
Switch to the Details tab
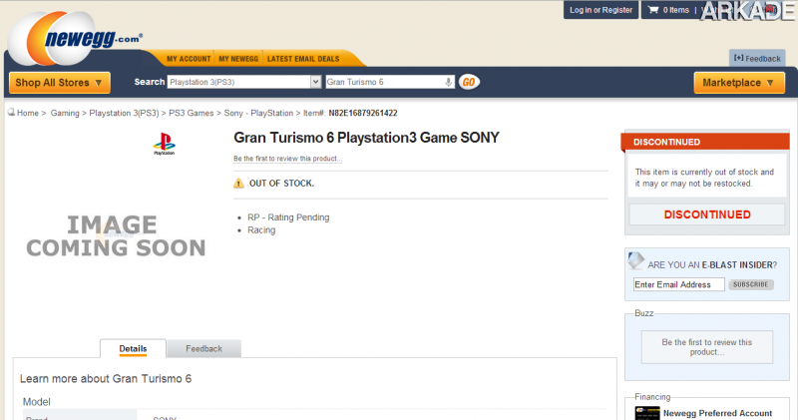133,349
